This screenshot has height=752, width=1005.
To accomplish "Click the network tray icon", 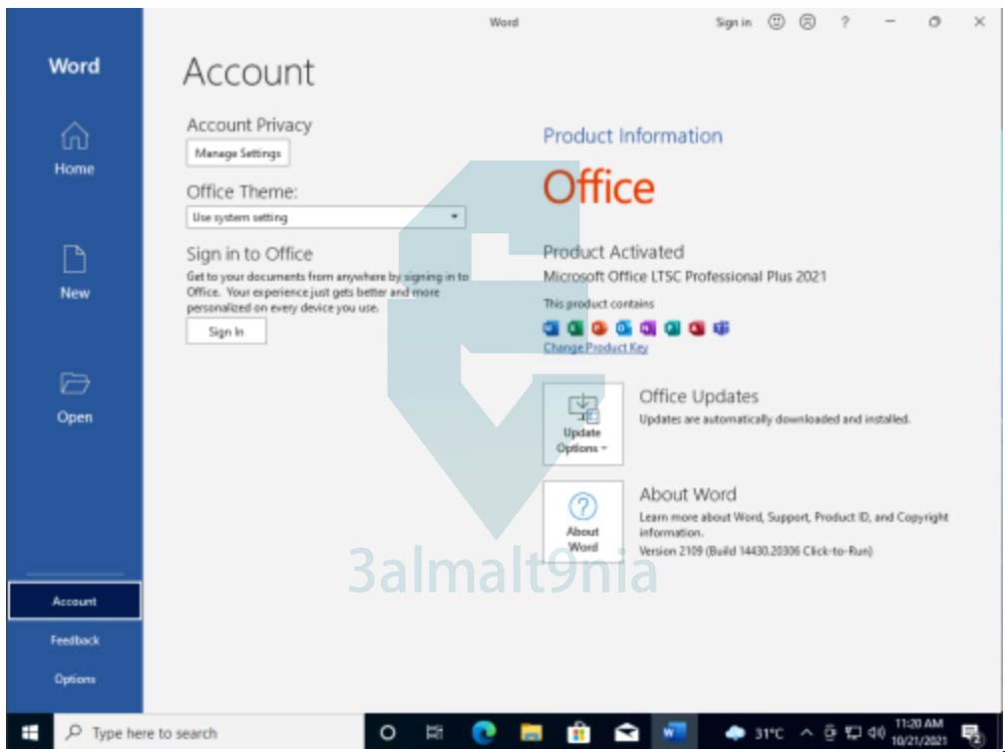I will (853, 733).
